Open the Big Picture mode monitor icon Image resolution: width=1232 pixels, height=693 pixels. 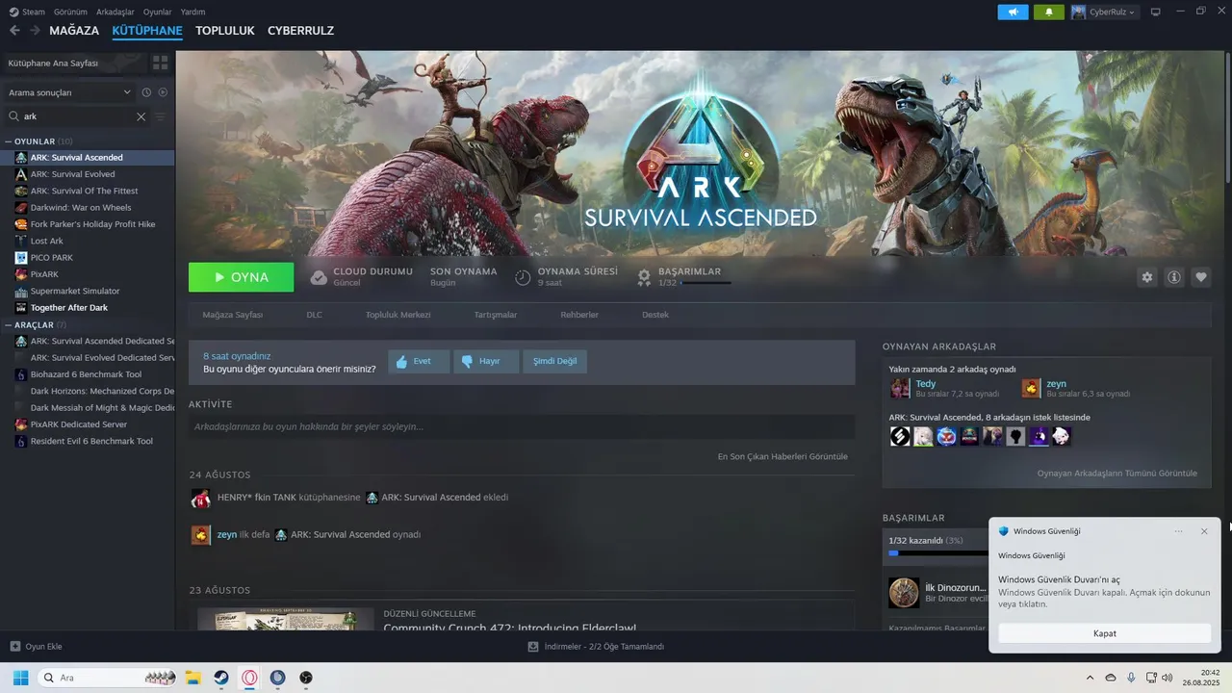[1155, 12]
